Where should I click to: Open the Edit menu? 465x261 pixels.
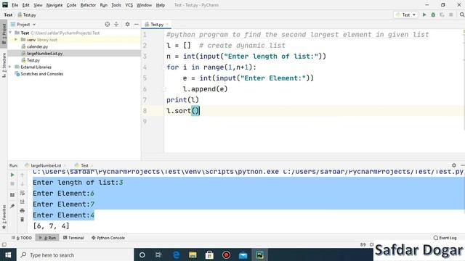point(26,5)
